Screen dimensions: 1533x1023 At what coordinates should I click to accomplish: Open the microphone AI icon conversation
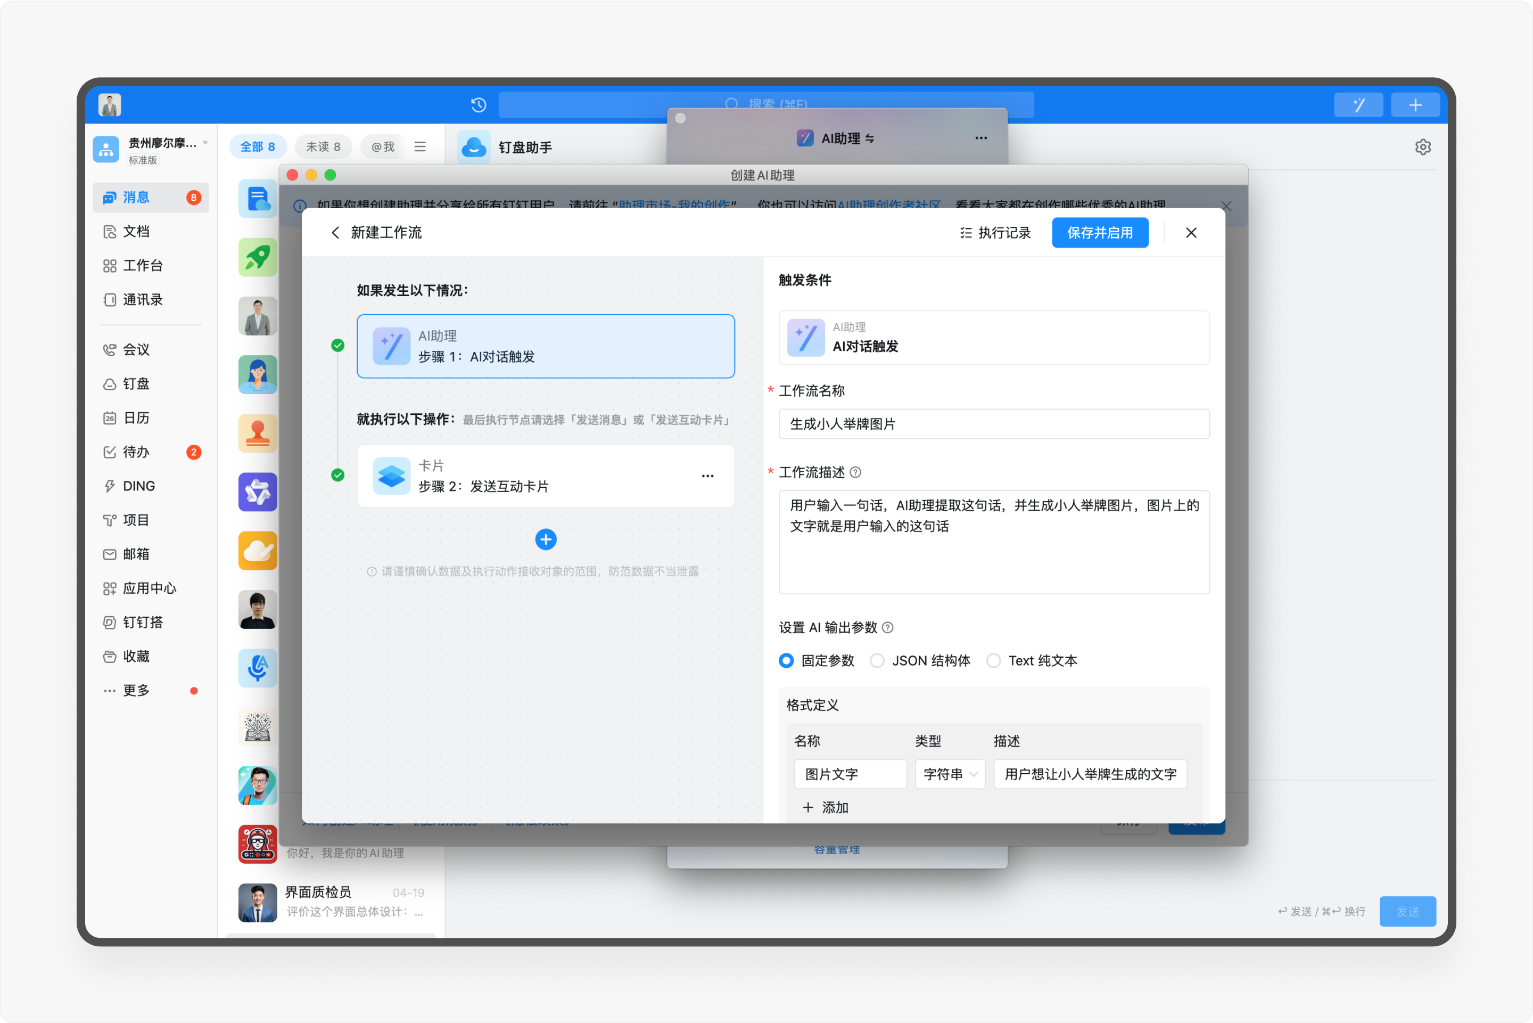[x=258, y=668]
